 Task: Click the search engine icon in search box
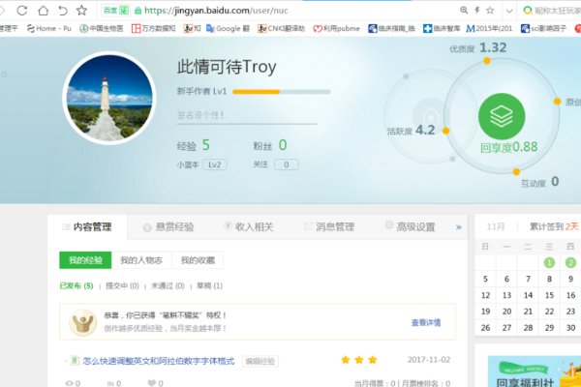tap(528, 11)
